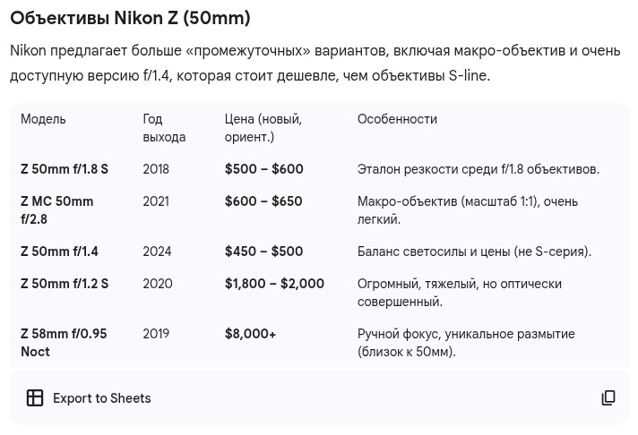Click the $500 – $600 price cell
Image resolution: width=638 pixels, height=435 pixels.
pos(263,169)
